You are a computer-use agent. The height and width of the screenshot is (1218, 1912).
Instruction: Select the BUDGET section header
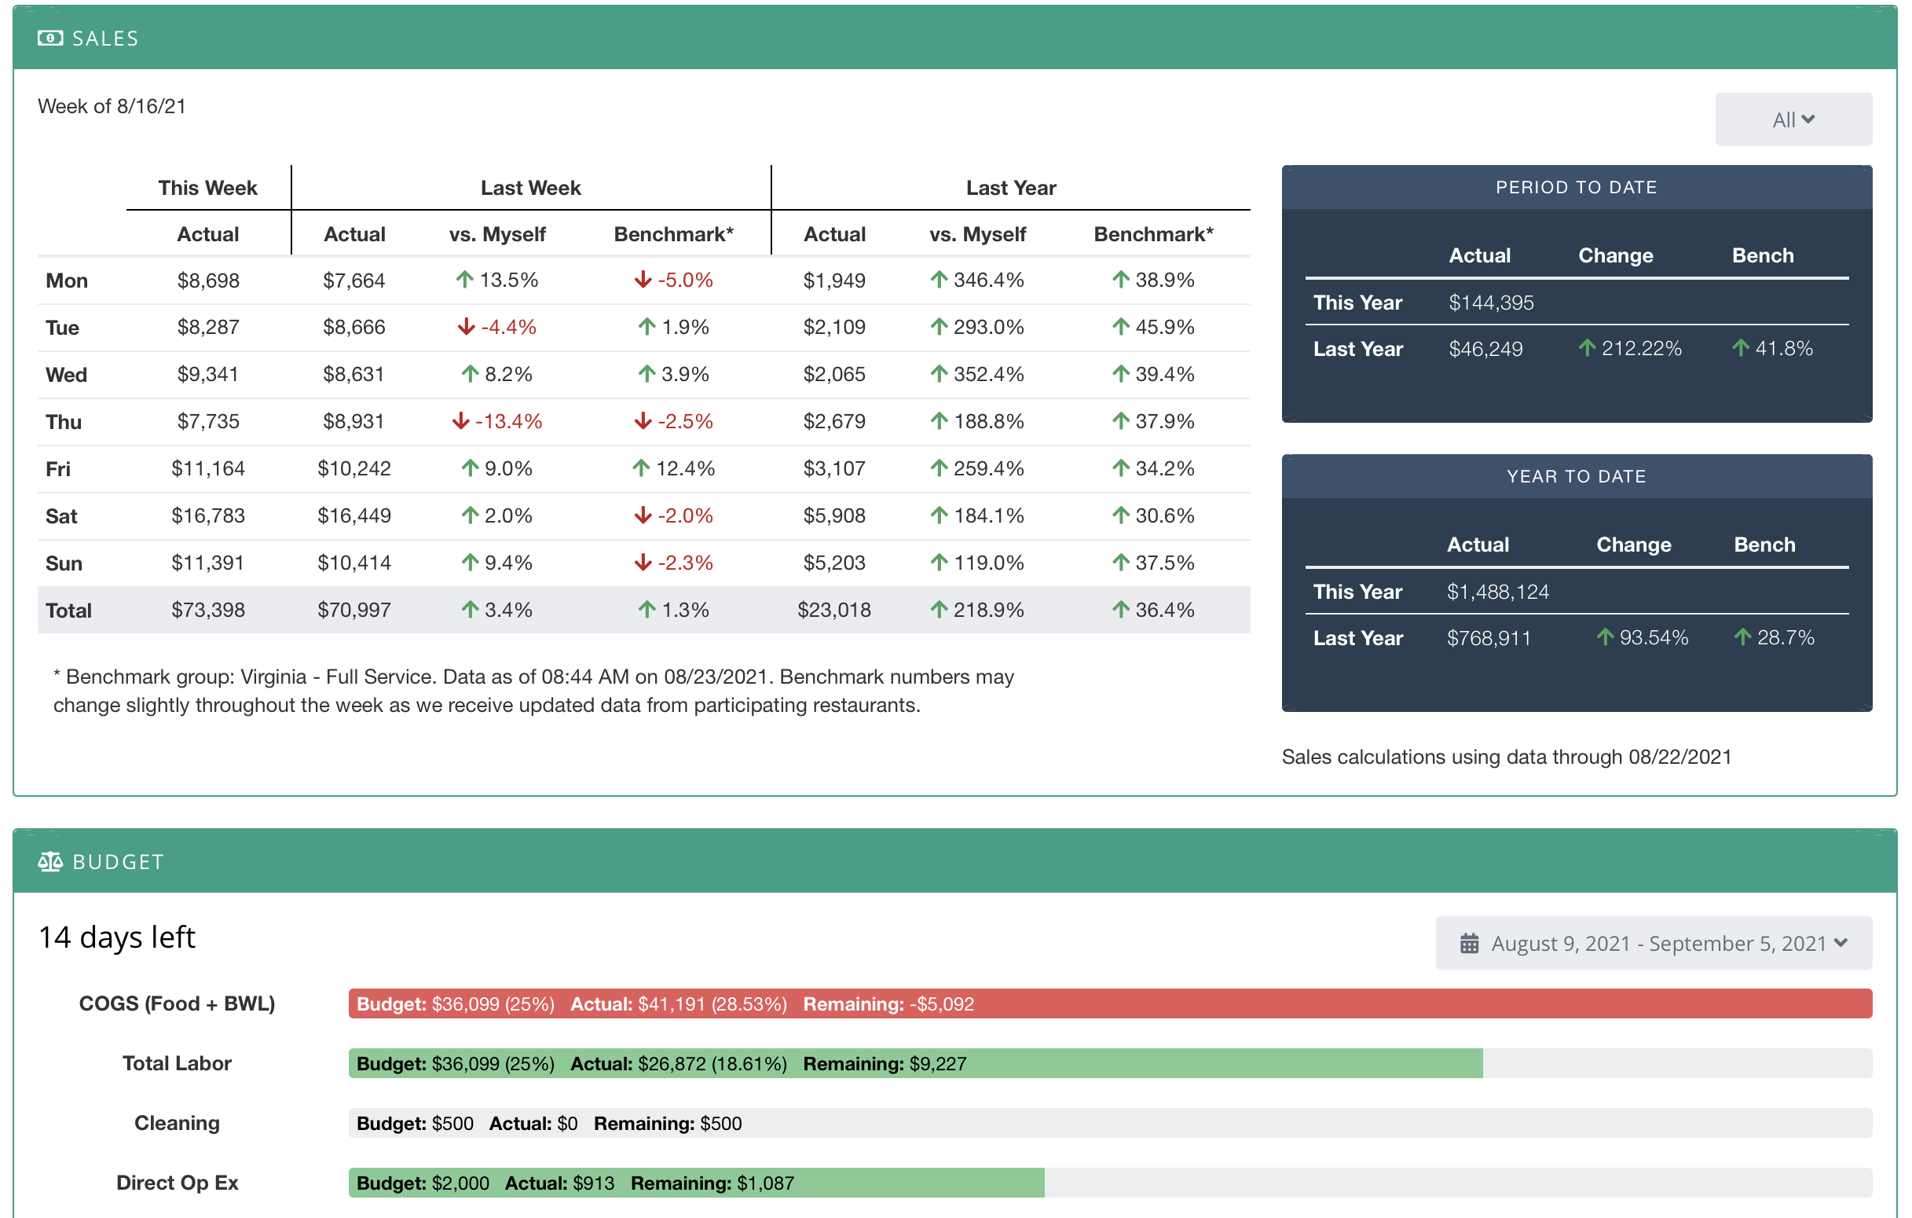point(118,861)
